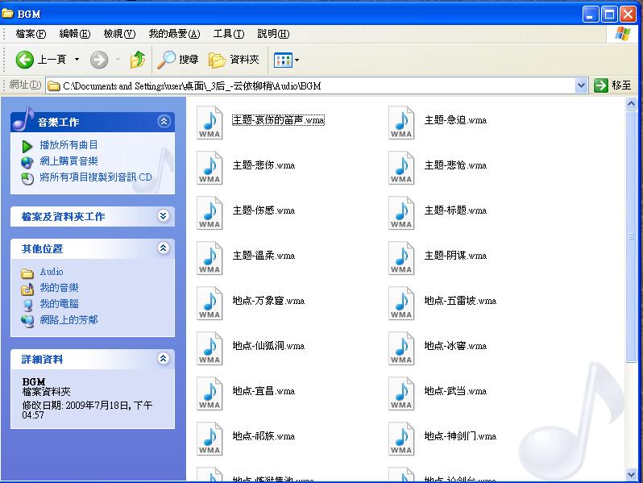Viewport: 643px width, 483px height.
Task: Click the 網路上的芳鄰 network icon
Action: [27, 321]
